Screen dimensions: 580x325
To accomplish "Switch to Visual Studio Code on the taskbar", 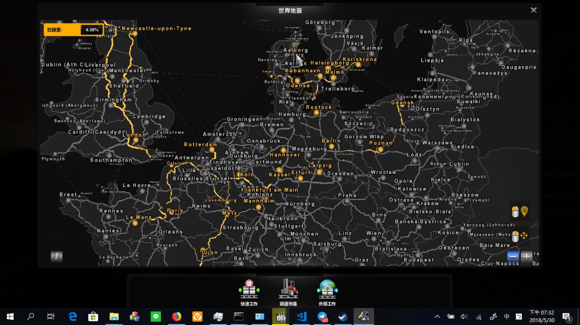I will click(x=301, y=316).
